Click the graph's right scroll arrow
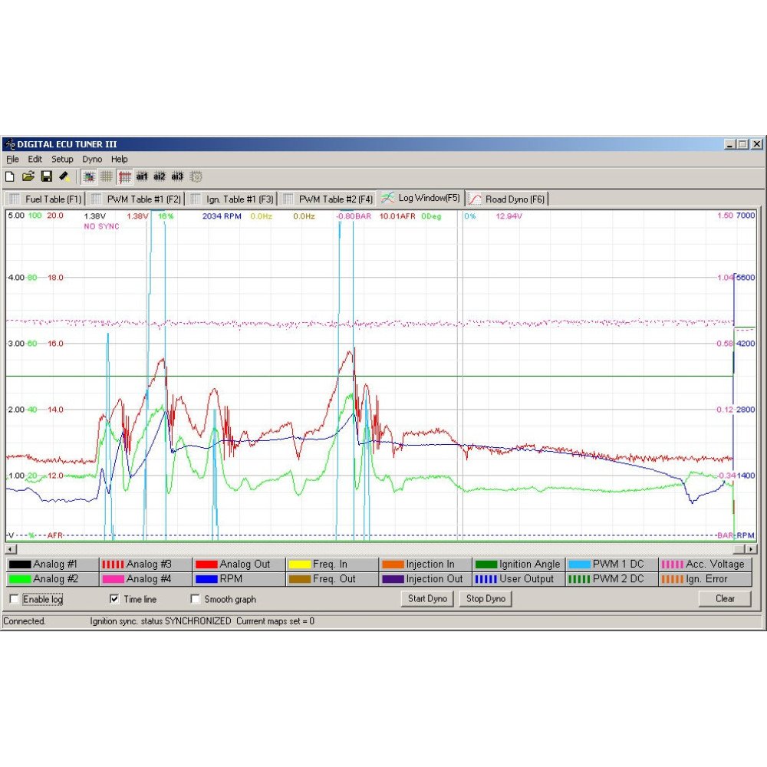The height and width of the screenshot is (767, 767). [x=750, y=549]
